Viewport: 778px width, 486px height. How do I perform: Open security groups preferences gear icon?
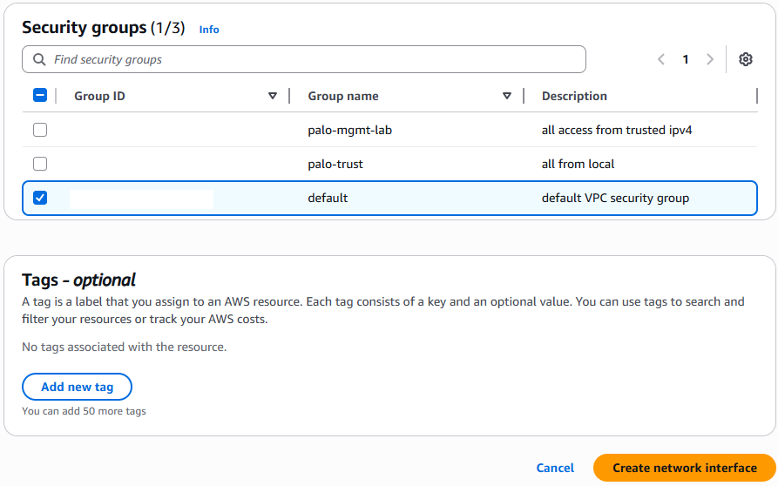coord(745,59)
